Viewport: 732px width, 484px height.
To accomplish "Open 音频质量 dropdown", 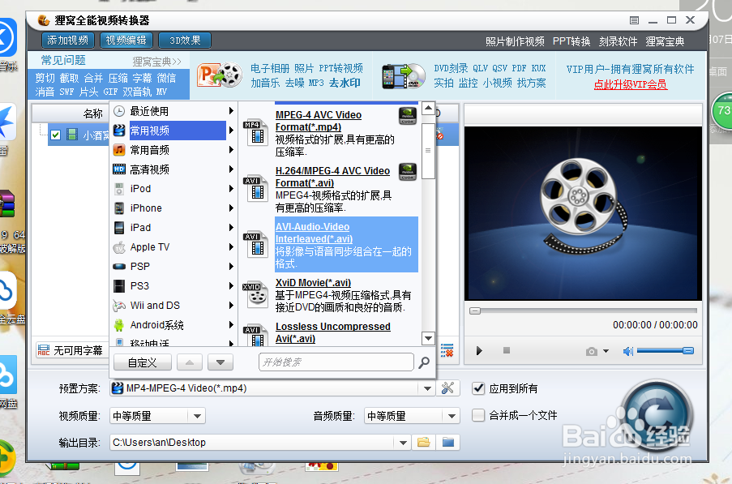I will (x=452, y=416).
